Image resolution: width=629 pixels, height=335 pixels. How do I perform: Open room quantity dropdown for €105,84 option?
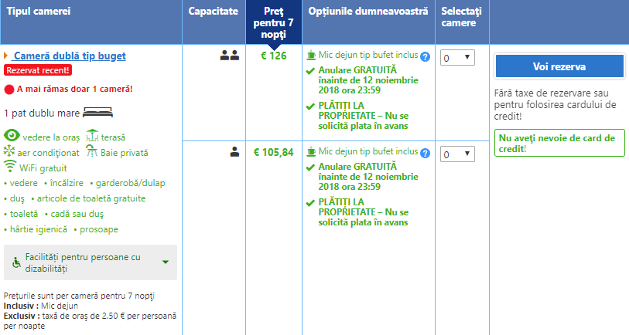457,154
